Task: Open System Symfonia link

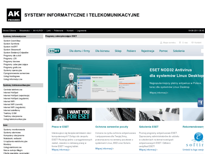Action: pyautogui.click(x=11, y=44)
